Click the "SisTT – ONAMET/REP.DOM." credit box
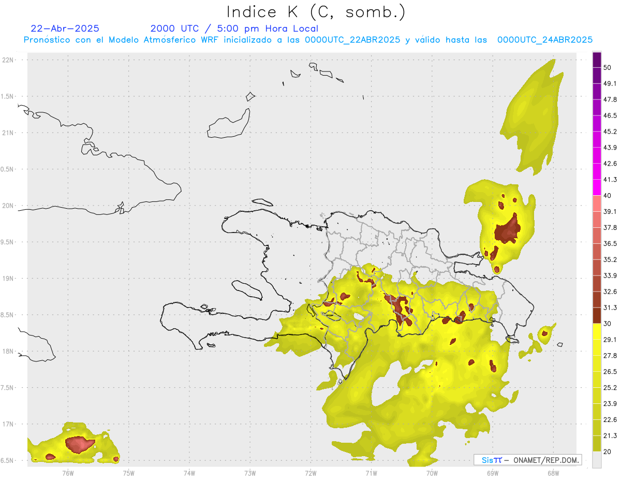Image resolution: width=621 pixels, height=480 pixels. (528, 460)
